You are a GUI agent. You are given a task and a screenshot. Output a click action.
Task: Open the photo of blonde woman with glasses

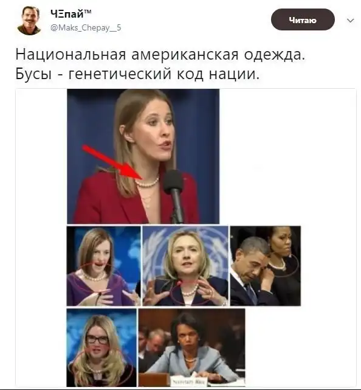coord(101,347)
